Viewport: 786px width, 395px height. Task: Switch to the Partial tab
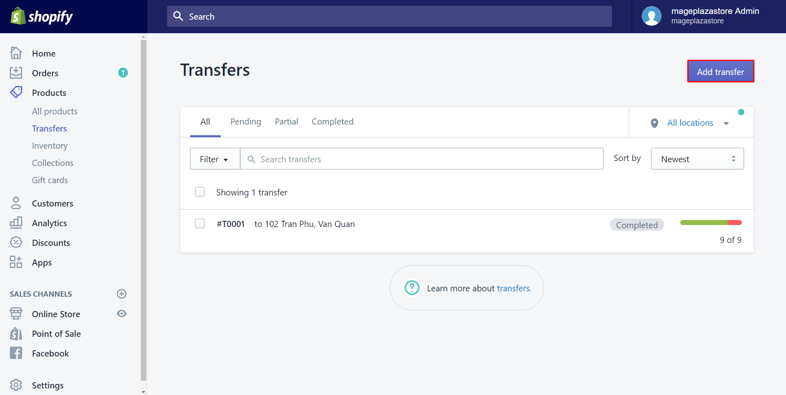[286, 122]
